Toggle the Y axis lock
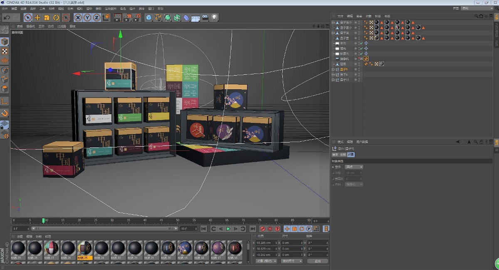This screenshot has width=499, height=270. tap(87, 17)
